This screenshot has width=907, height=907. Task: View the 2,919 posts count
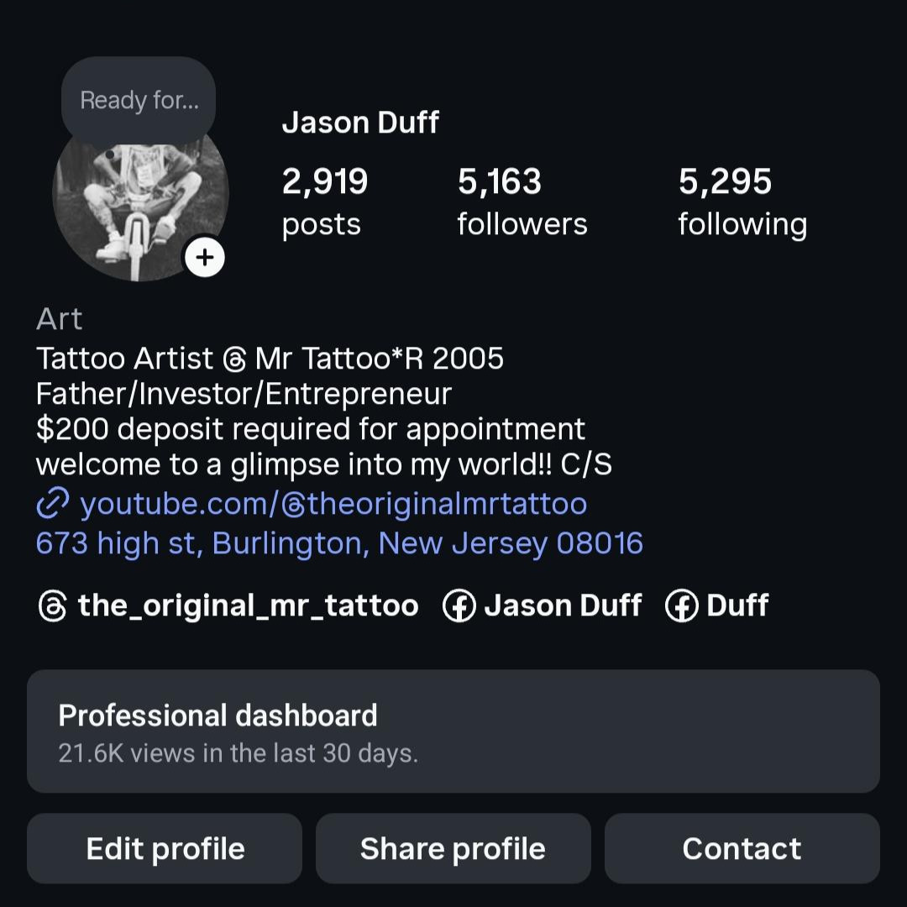(x=324, y=202)
